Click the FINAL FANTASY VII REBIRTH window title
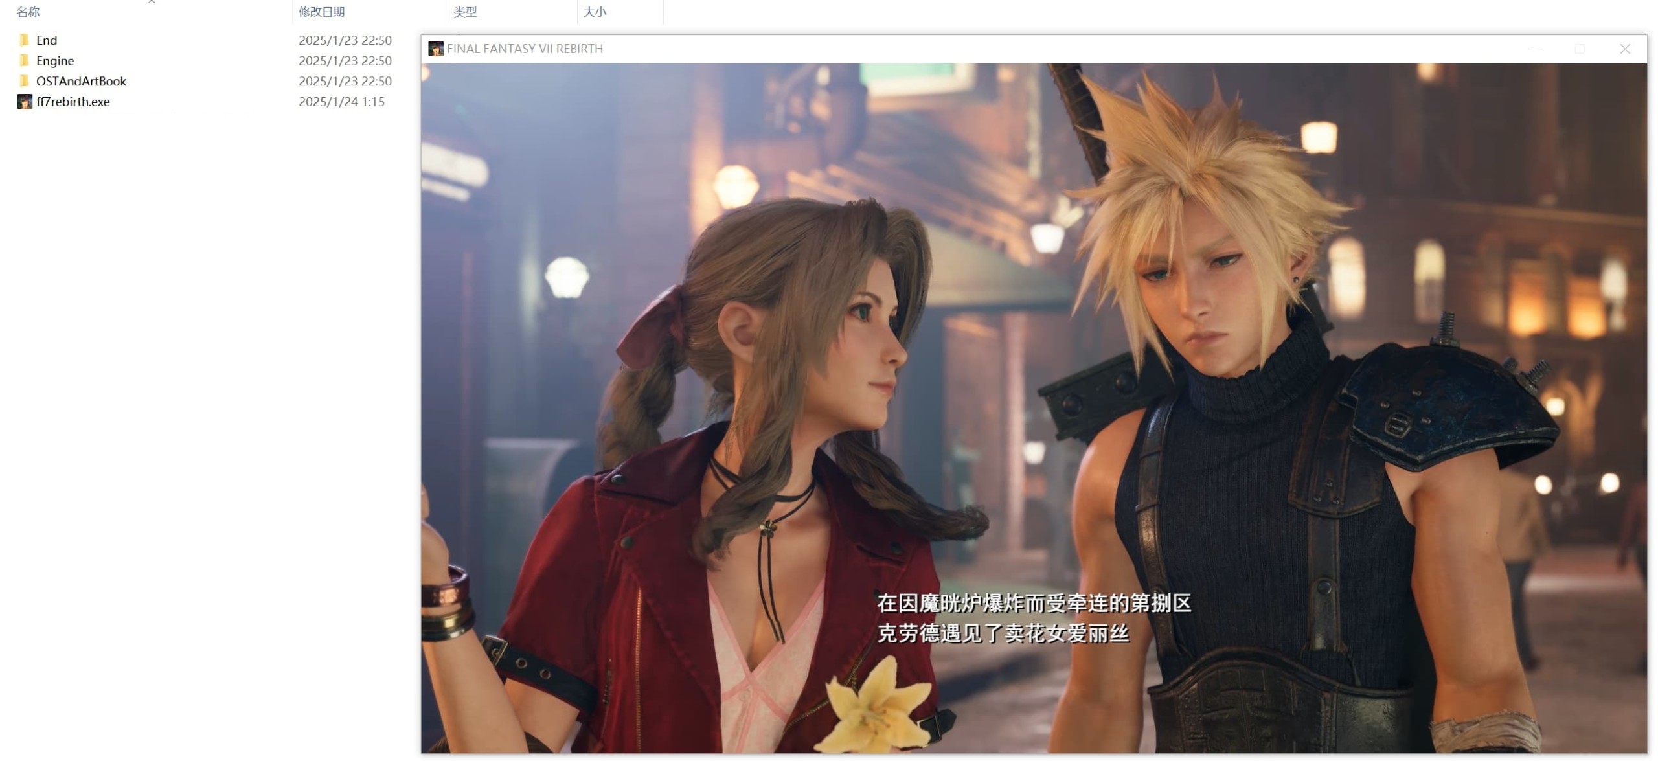Viewport: 1658px width, 761px height. [525, 49]
